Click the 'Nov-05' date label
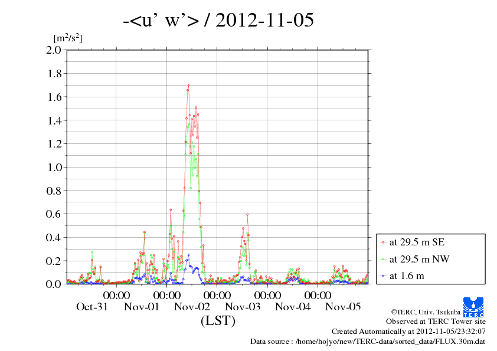497x351 pixels. [343, 307]
